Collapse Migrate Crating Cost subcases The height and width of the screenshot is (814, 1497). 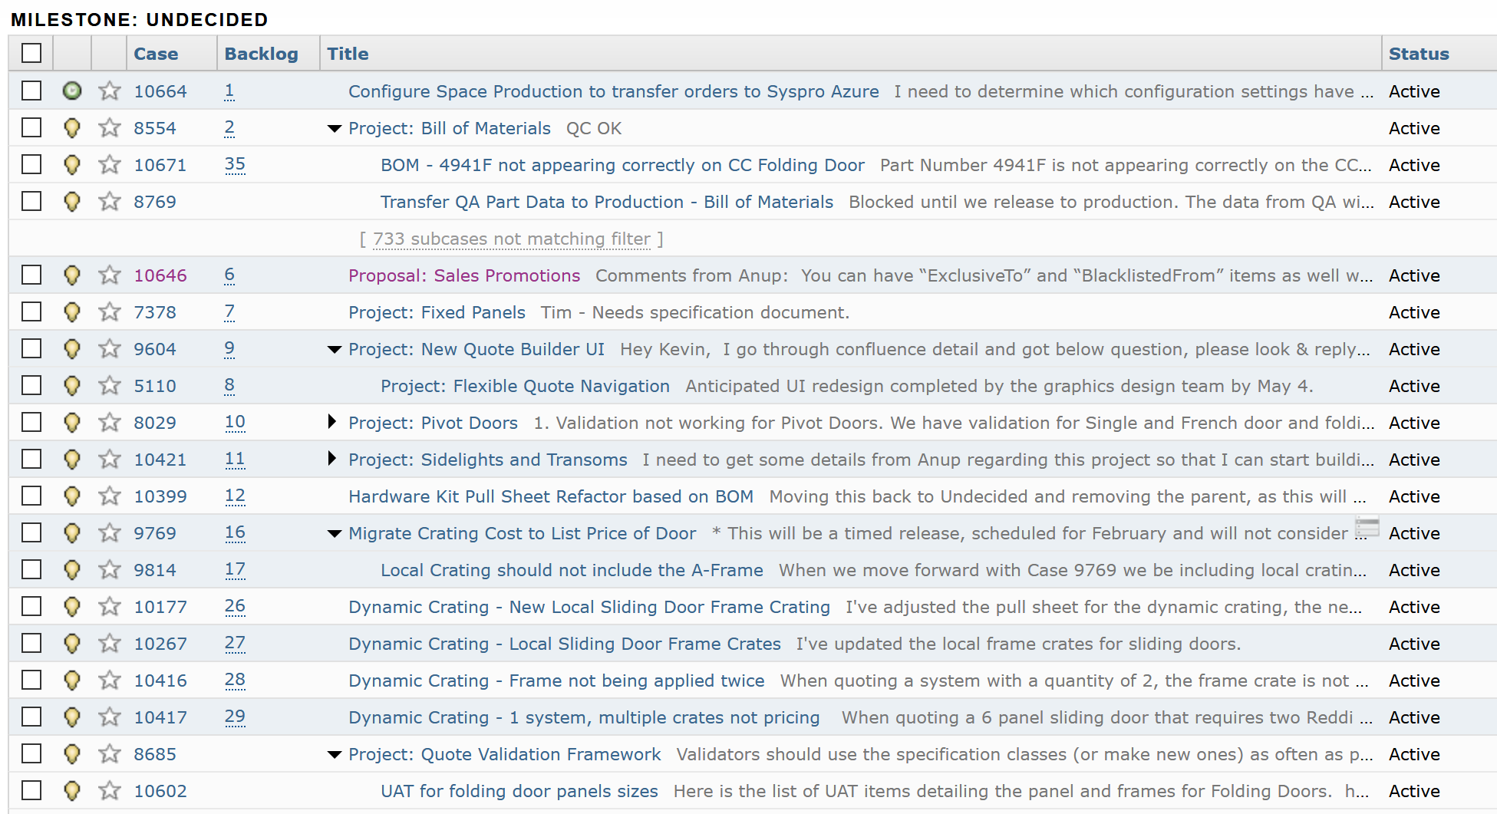click(x=334, y=534)
